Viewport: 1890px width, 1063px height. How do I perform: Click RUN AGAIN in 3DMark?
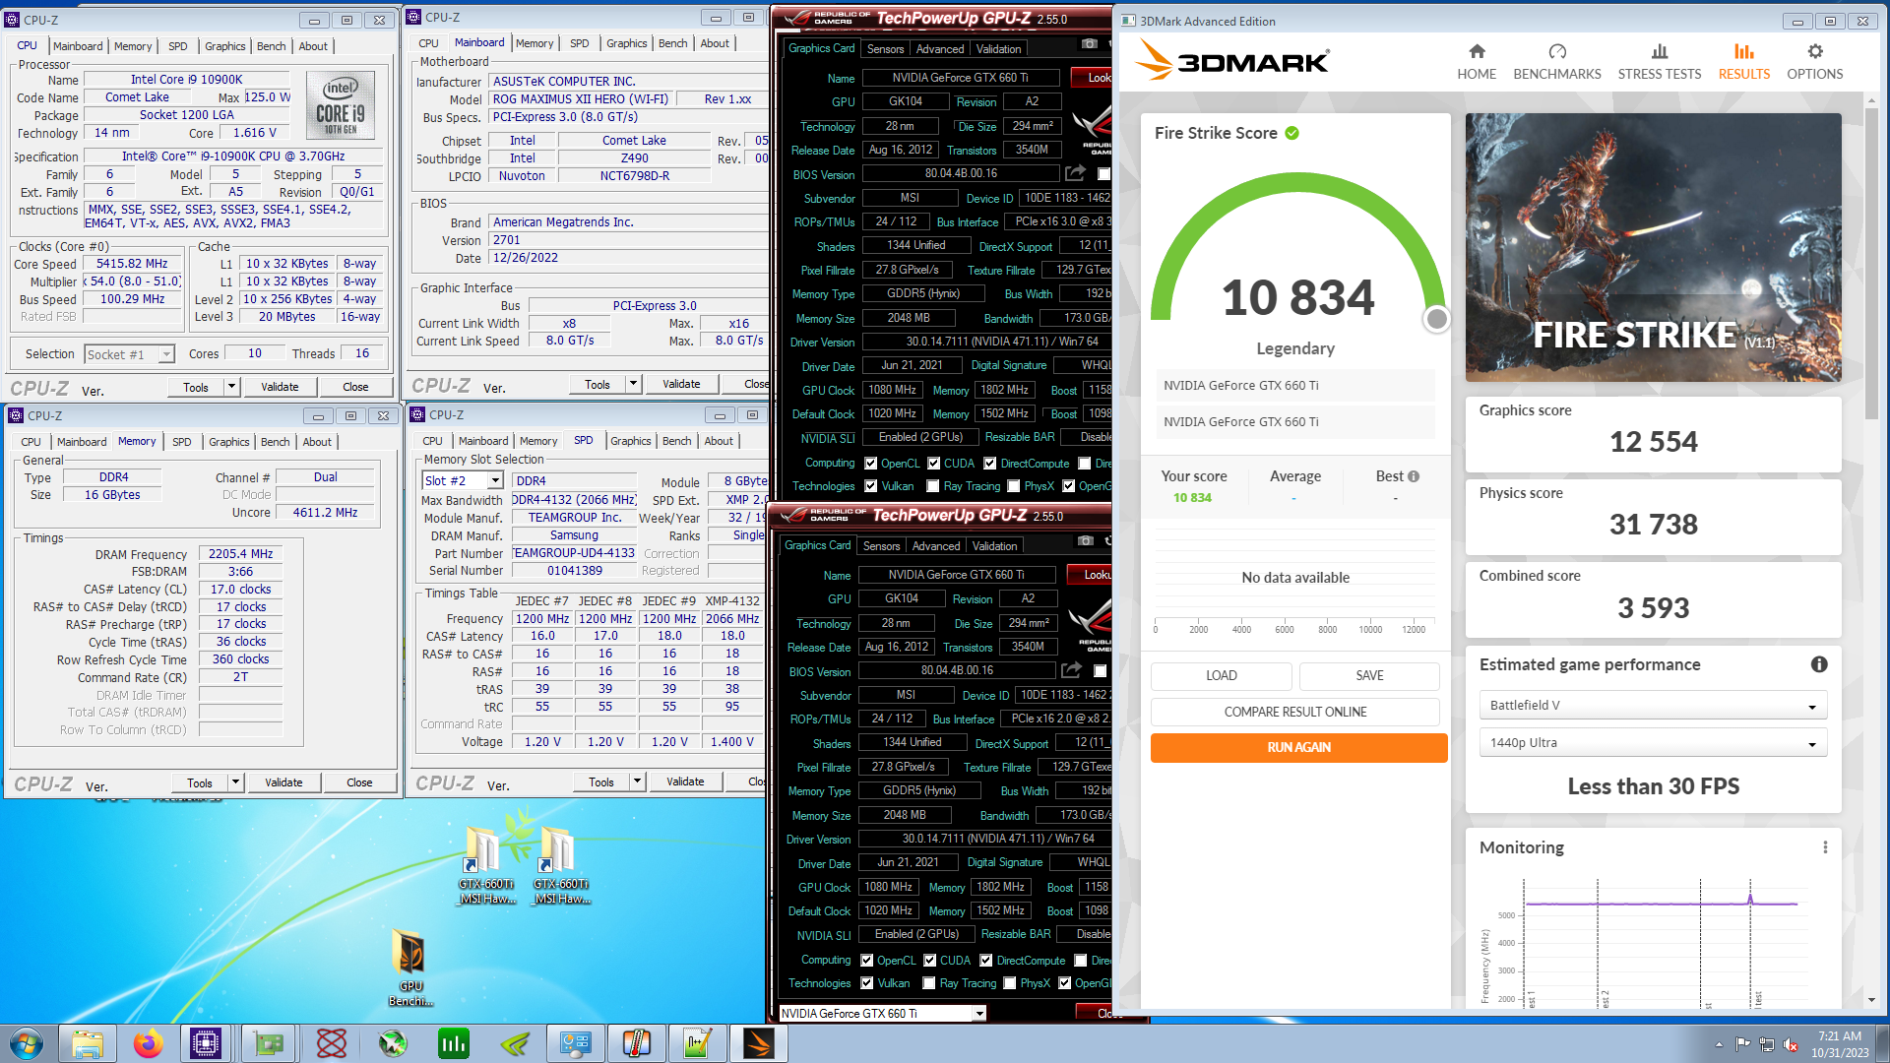[1298, 747]
